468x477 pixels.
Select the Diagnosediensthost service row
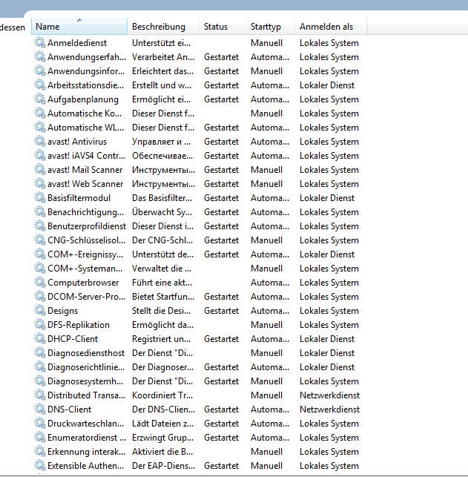click(x=86, y=353)
